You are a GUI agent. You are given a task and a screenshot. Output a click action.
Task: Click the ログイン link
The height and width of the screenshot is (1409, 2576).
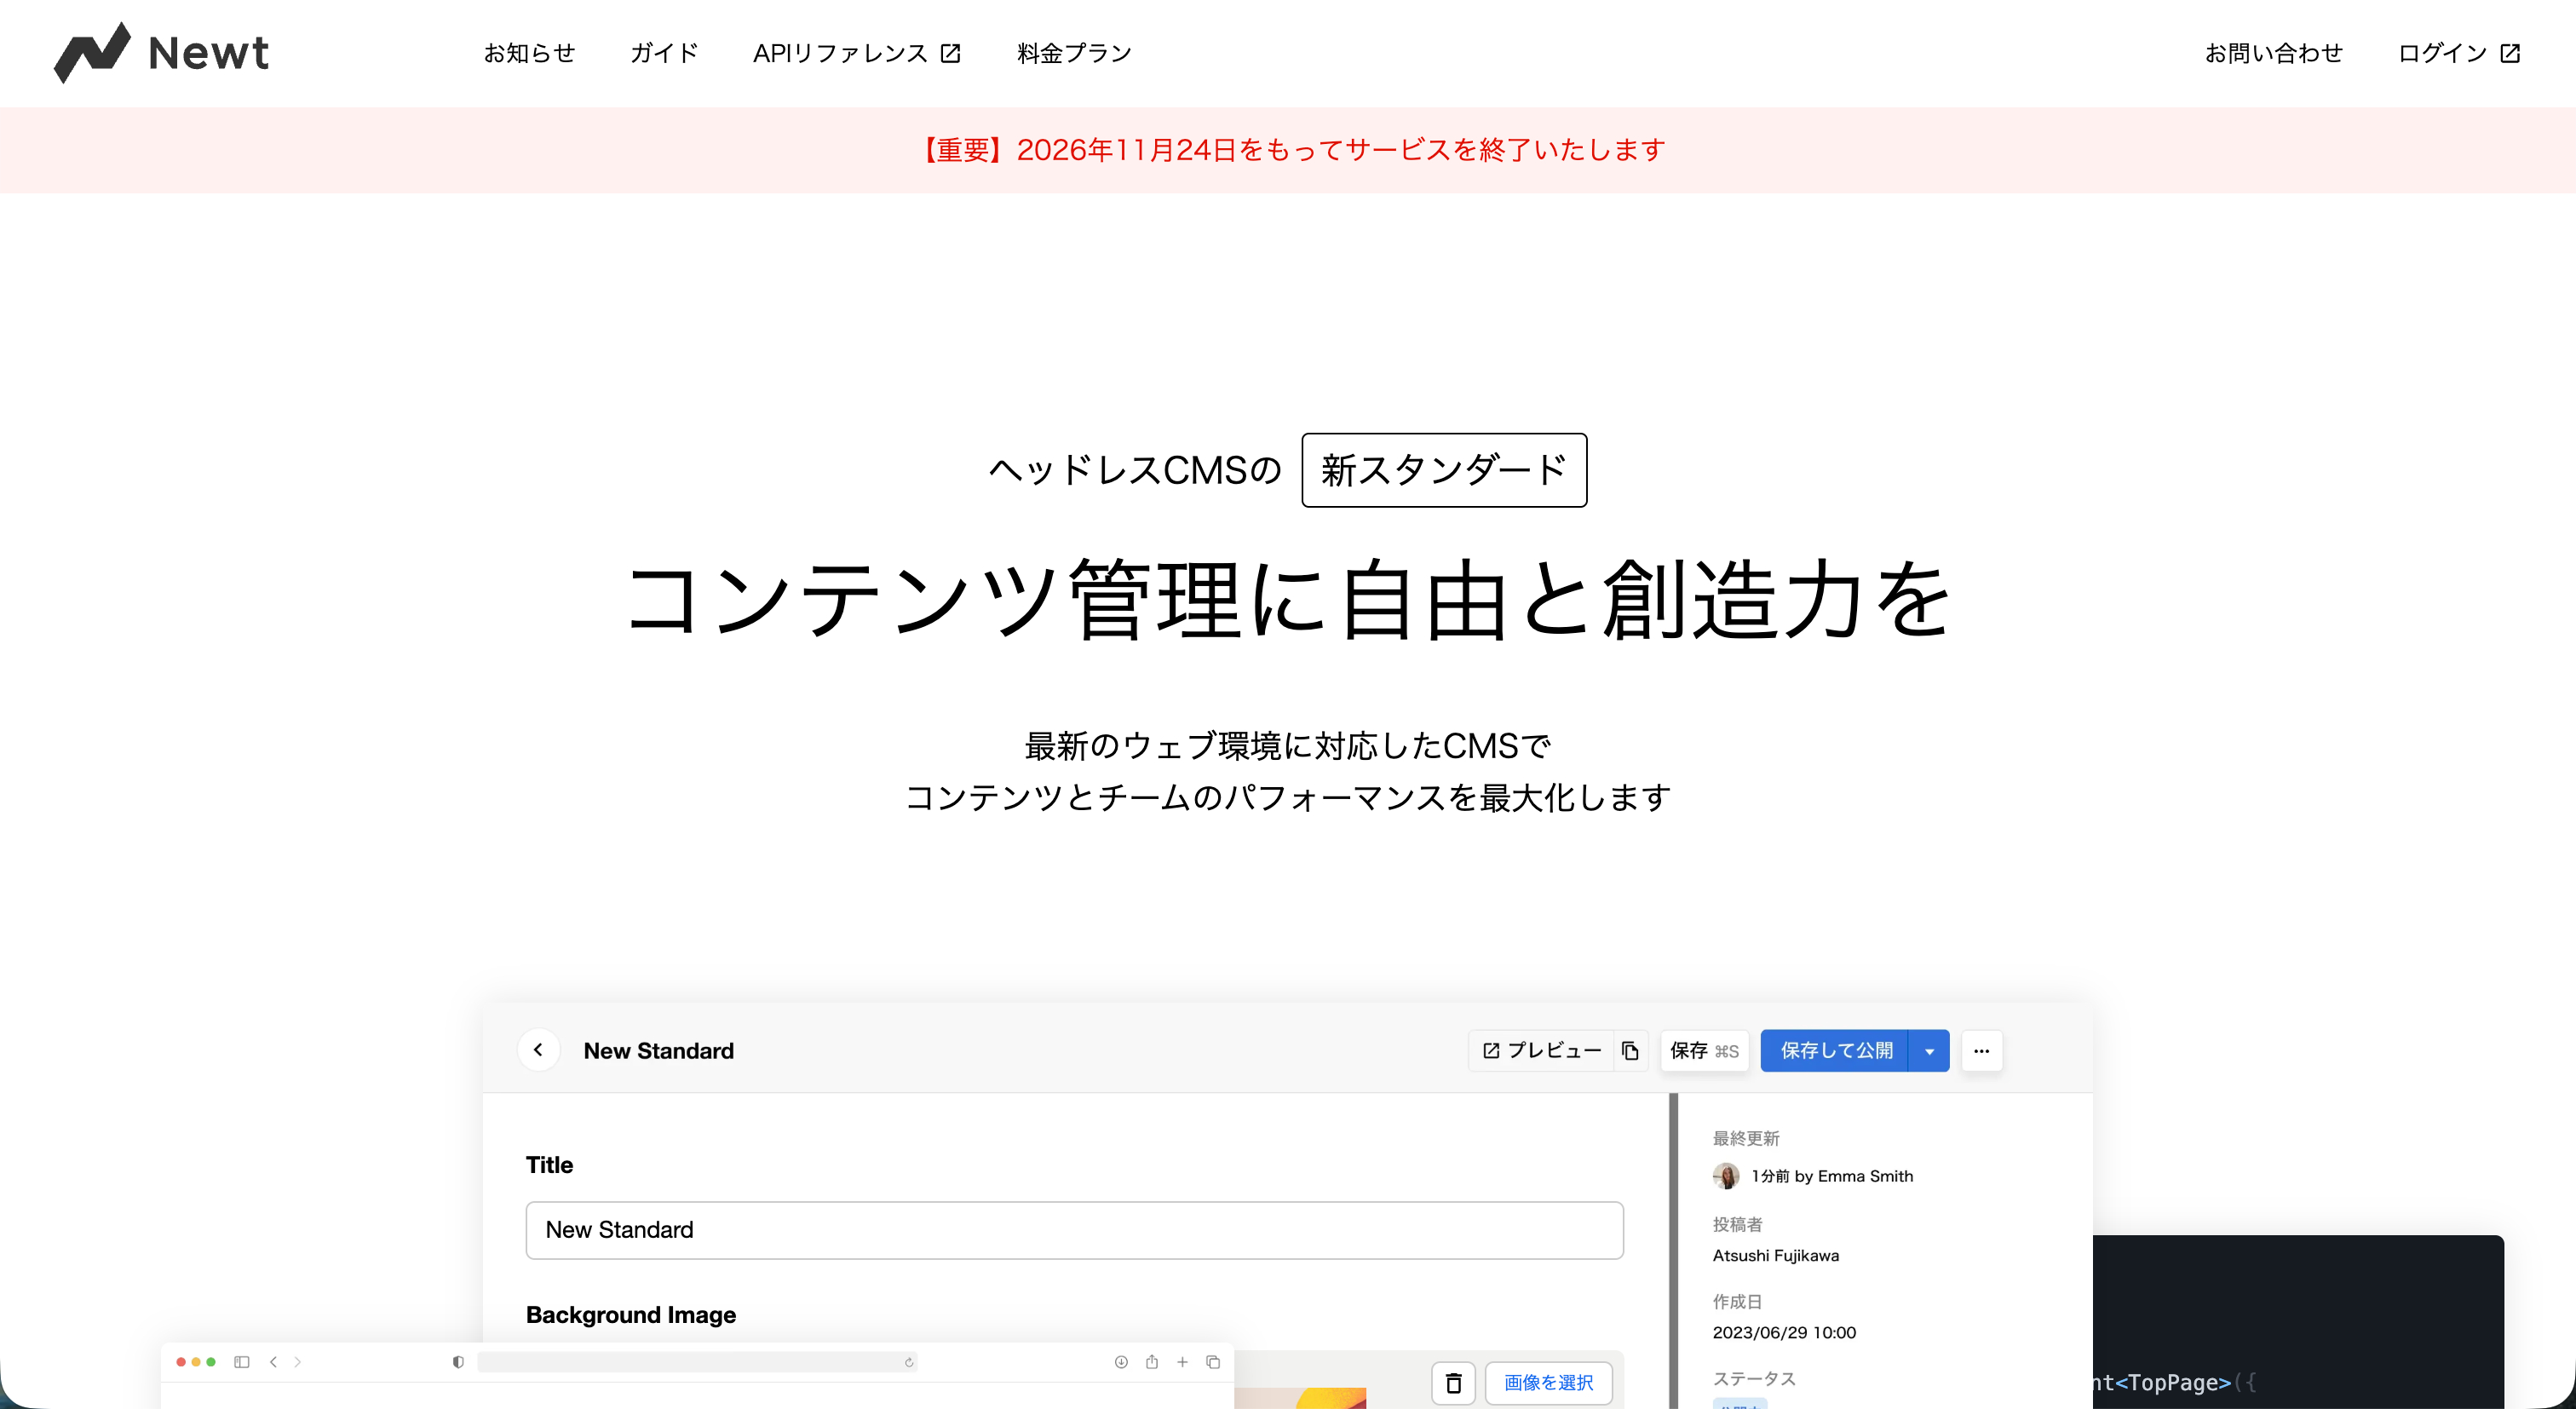(2443, 53)
